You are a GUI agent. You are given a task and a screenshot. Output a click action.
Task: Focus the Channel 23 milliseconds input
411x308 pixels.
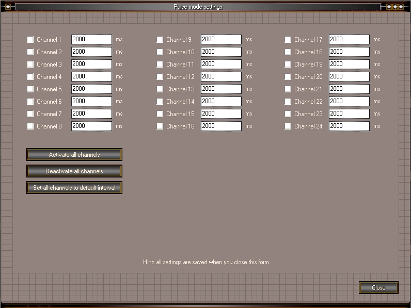(349, 114)
